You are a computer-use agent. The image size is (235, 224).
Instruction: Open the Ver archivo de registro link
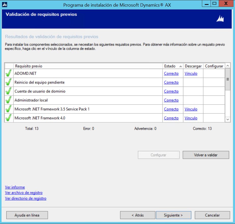tap(24, 193)
